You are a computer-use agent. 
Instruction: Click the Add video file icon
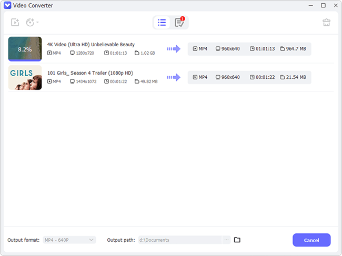pos(15,22)
